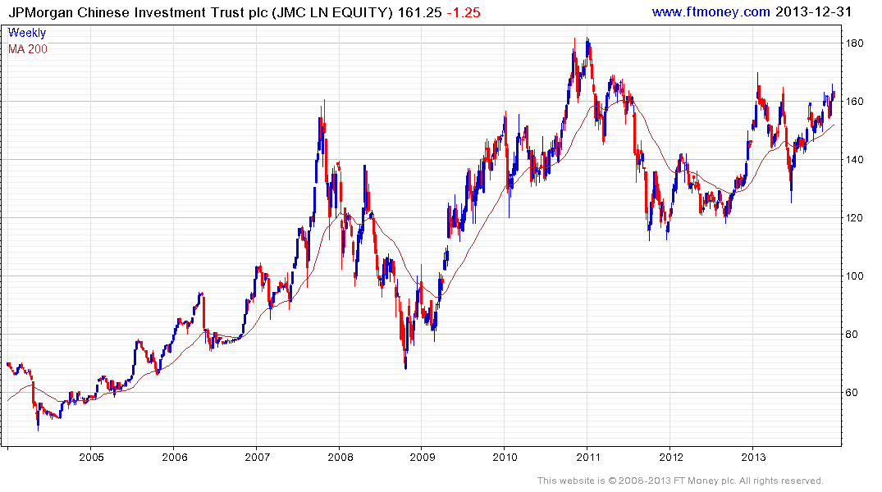Click the 180 price axis label
The width and height of the screenshot is (882, 492).
tap(854, 43)
